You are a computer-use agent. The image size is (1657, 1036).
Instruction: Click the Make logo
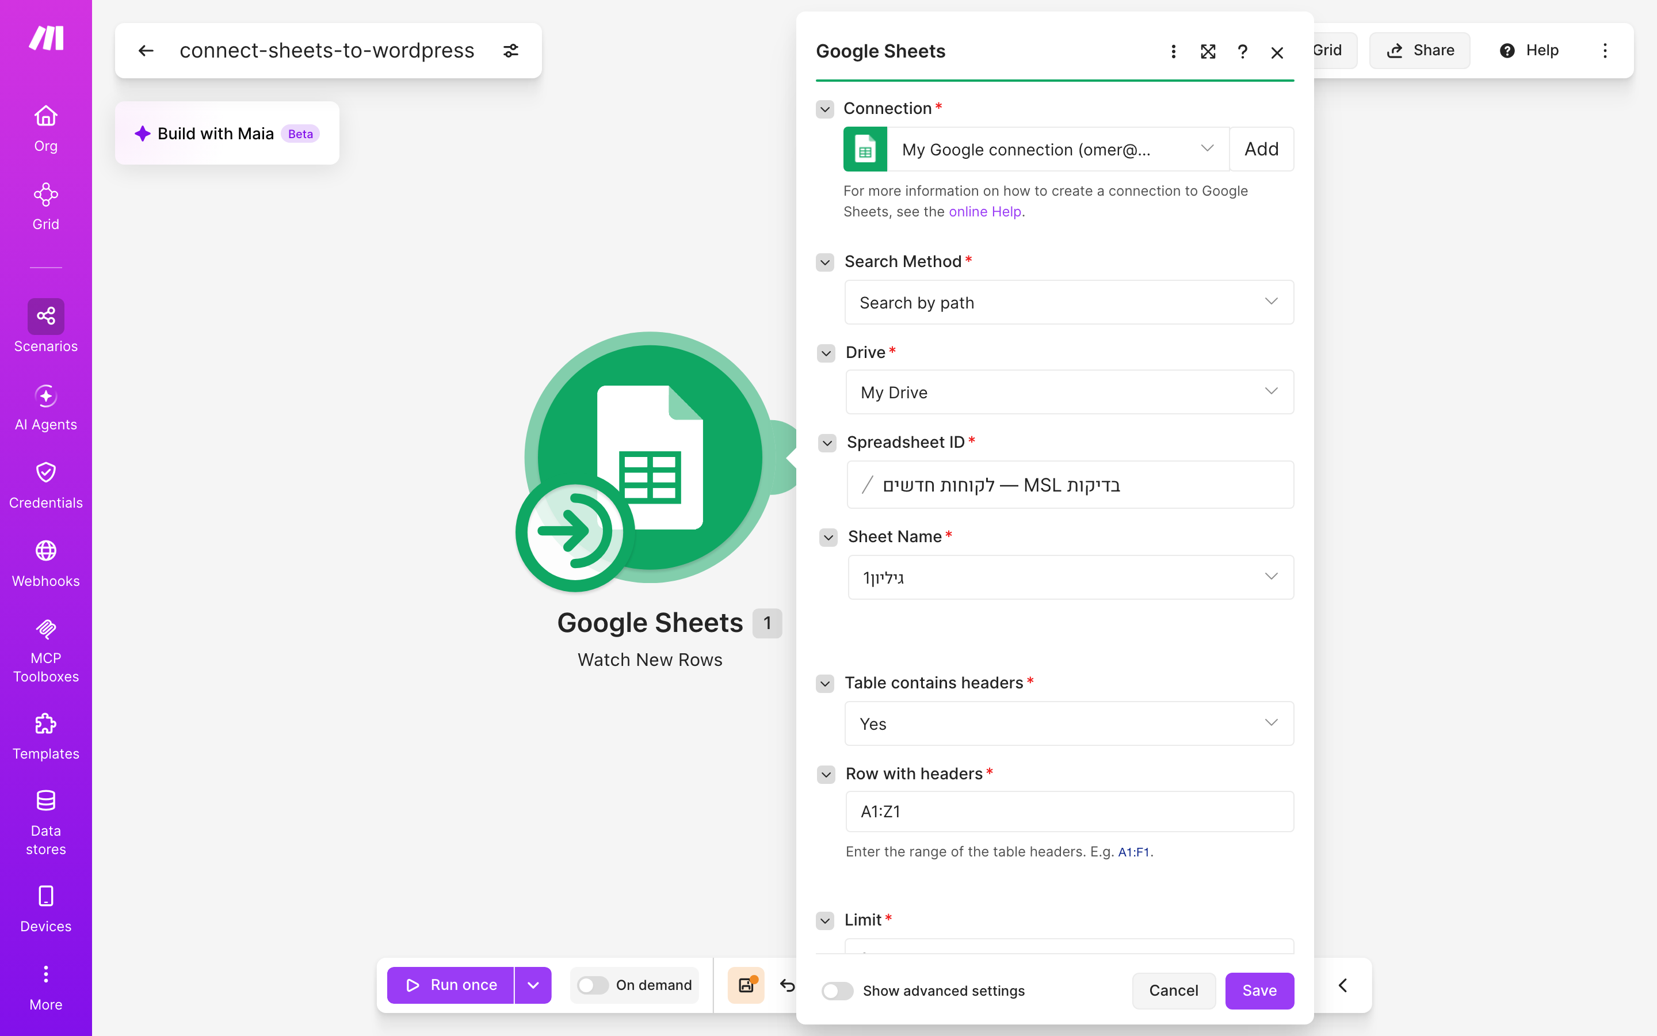tap(46, 37)
